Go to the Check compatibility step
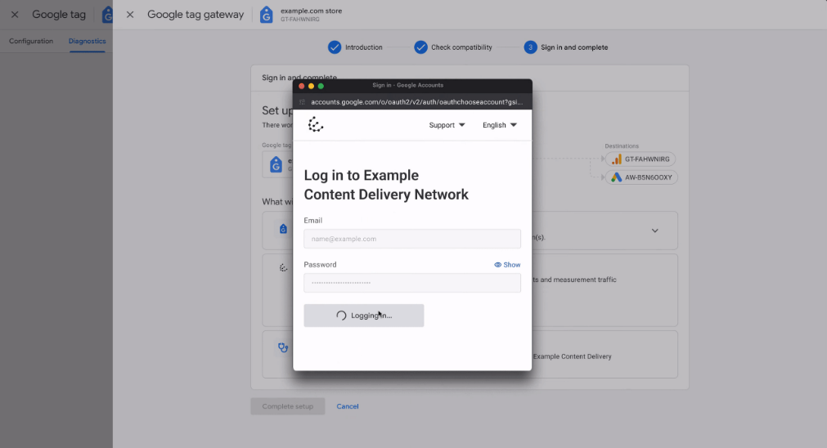 (453, 47)
